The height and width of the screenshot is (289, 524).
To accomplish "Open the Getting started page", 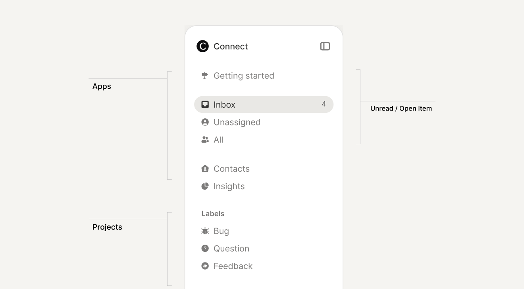I will (244, 76).
